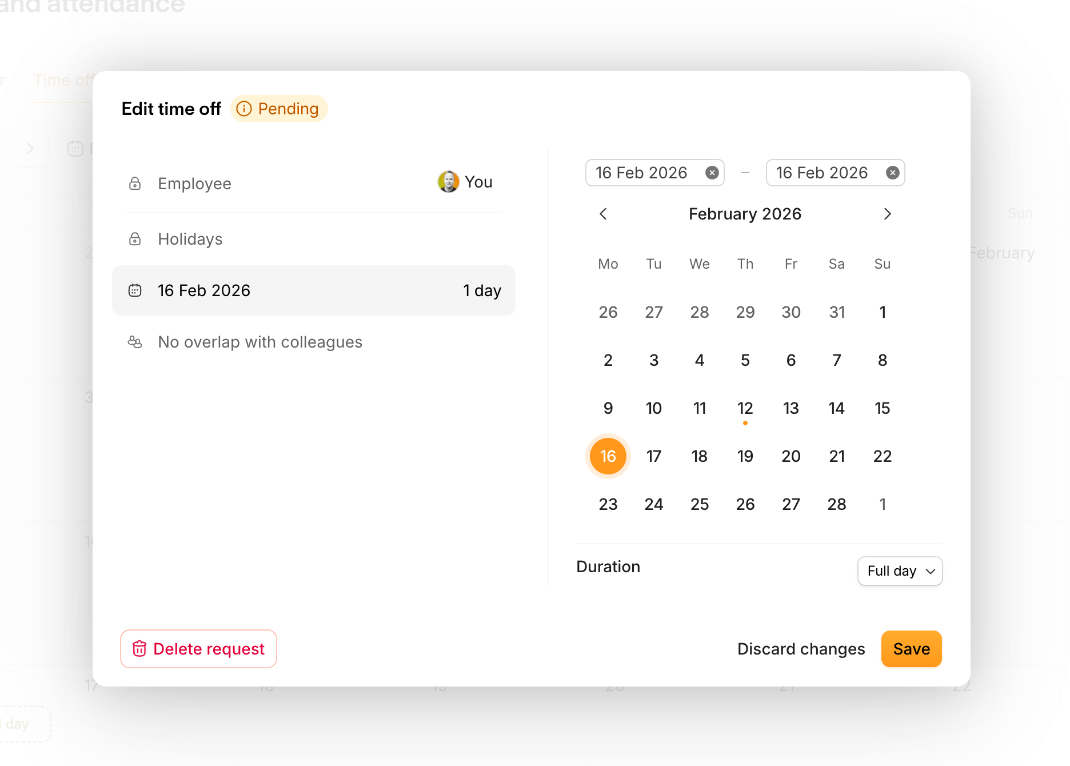This screenshot has width=1070, height=766.
Task: Select February 17 in the calendar
Action: 654,456
